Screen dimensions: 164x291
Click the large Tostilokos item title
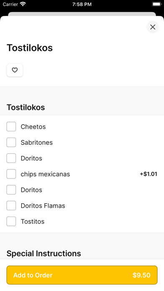click(x=30, y=48)
